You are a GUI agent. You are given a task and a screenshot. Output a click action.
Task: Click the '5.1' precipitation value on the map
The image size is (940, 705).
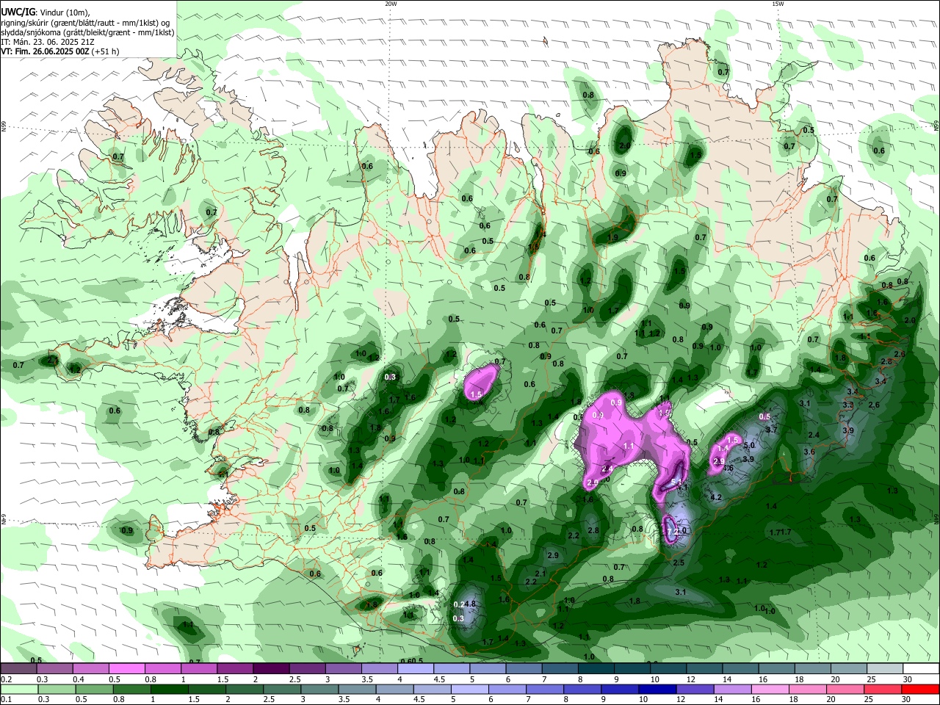pos(676,482)
